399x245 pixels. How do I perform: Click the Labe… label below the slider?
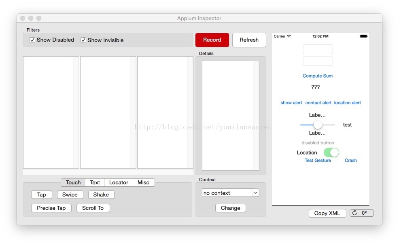pos(317,133)
